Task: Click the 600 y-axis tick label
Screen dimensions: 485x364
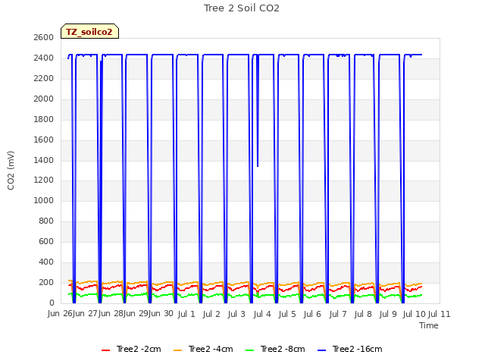Action: [46, 241]
